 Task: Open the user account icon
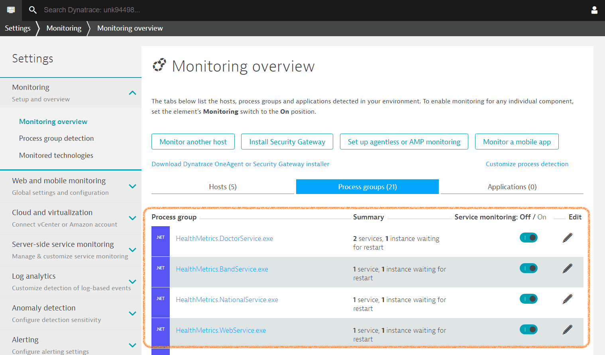pos(594,10)
